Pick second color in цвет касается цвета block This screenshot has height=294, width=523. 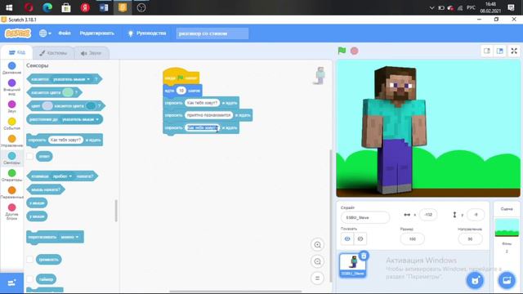91,106
